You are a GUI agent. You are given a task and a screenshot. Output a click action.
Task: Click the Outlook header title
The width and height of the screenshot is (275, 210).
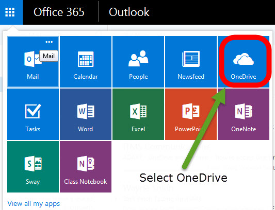click(x=129, y=12)
